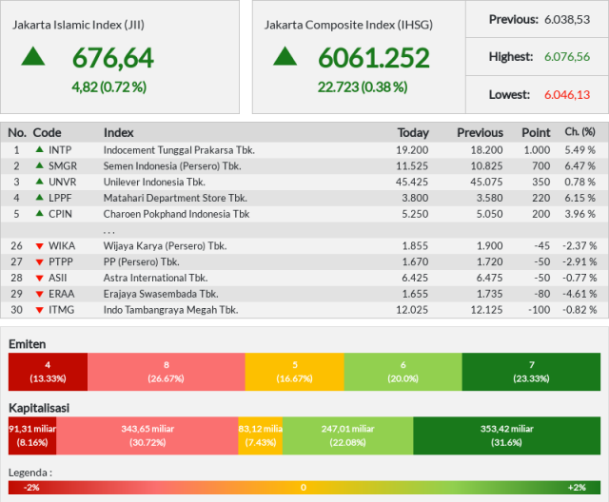Click Indo Tambangraya Megah Tbk. name
609x502 pixels.
click(x=171, y=310)
